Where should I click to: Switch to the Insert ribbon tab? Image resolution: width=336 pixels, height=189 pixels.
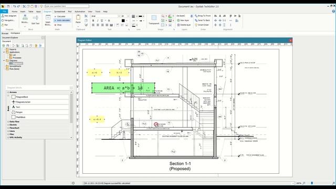tap(23, 12)
